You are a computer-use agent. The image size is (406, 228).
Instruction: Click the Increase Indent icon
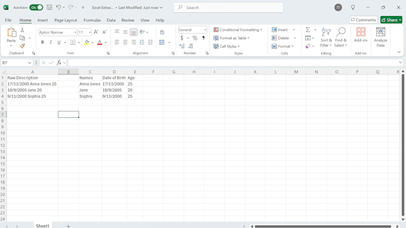click(150, 42)
